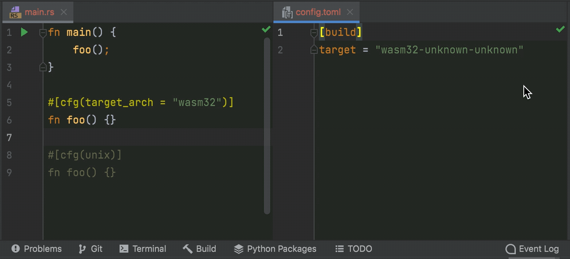Open the Git tool window
The height and width of the screenshot is (259, 570).
(90, 249)
